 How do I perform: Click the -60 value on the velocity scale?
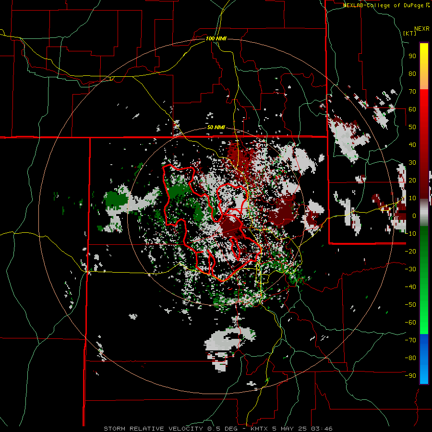(x=410, y=323)
